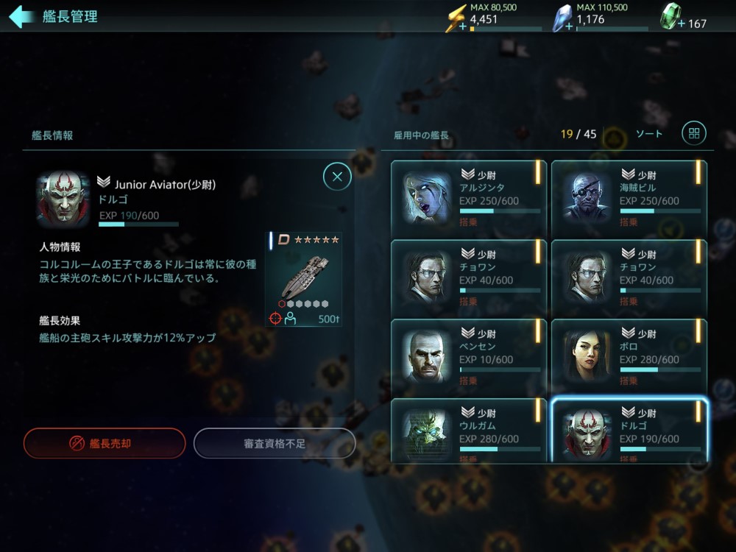This screenshot has height=552, width=736.
Task: Tap the crew person icon on ship card
Action: pyautogui.click(x=290, y=319)
